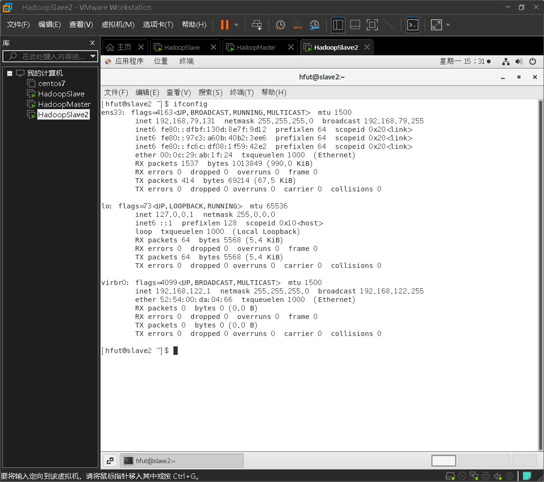Click the CD/DVD device status icon
Image resolution: width=544 pixels, height=482 pixels.
(462, 476)
